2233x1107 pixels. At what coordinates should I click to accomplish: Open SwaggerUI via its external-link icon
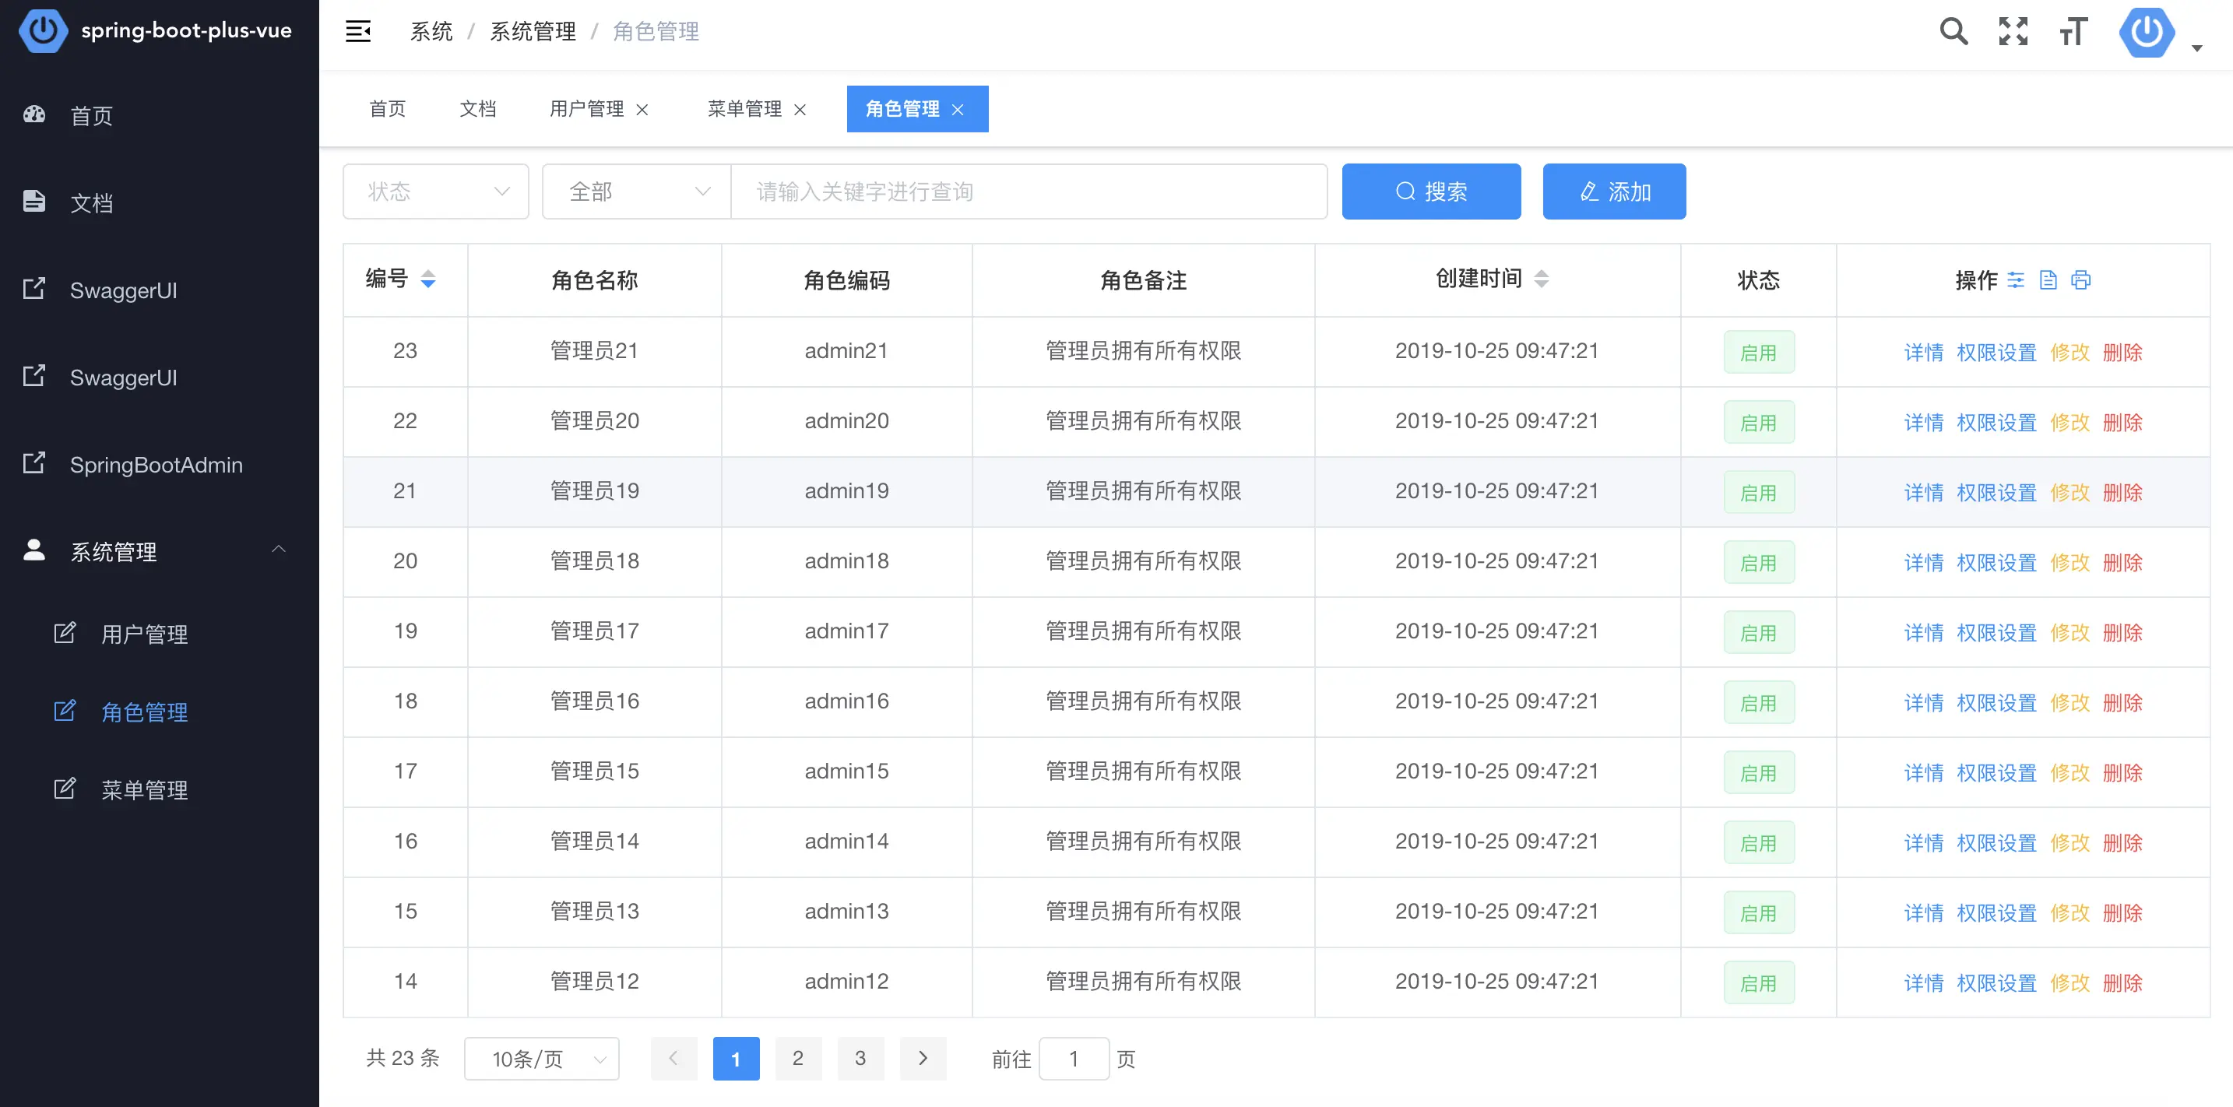tap(33, 290)
